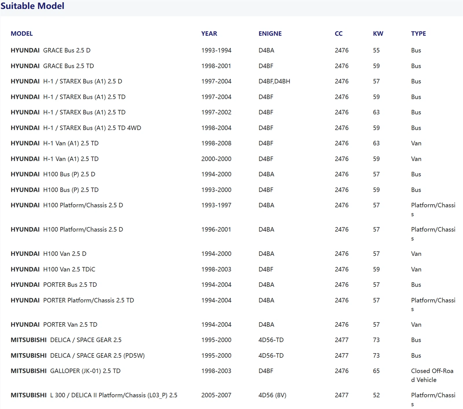The width and height of the screenshot is (463, 409).
Task: Click 'HYUNDAI PORTER Platform/Chassis 2.5 TD' model
Action: click(x=72, y=300)
